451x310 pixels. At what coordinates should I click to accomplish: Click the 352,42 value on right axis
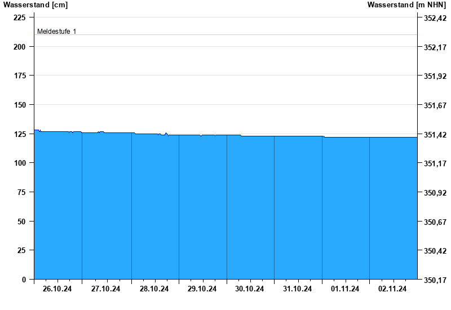[x=435, y=18]
